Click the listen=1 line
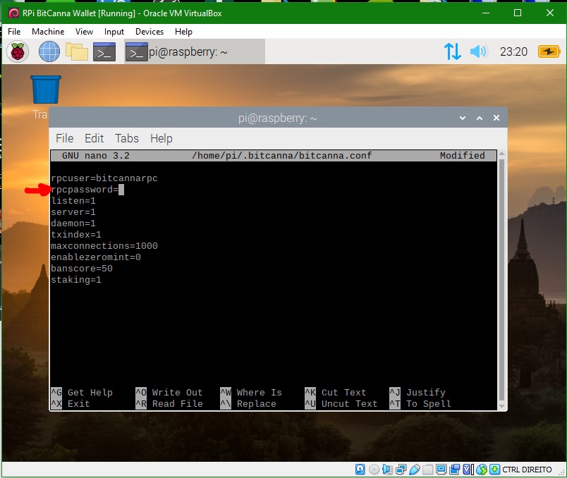 tap(73, 201)
